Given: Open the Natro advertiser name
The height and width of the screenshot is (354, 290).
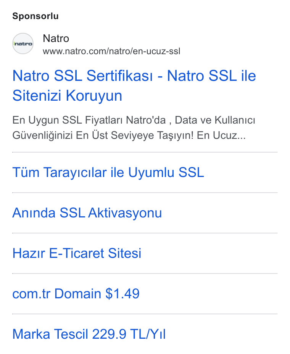Looking at the screenshot, I should click(x=56, y=39).
